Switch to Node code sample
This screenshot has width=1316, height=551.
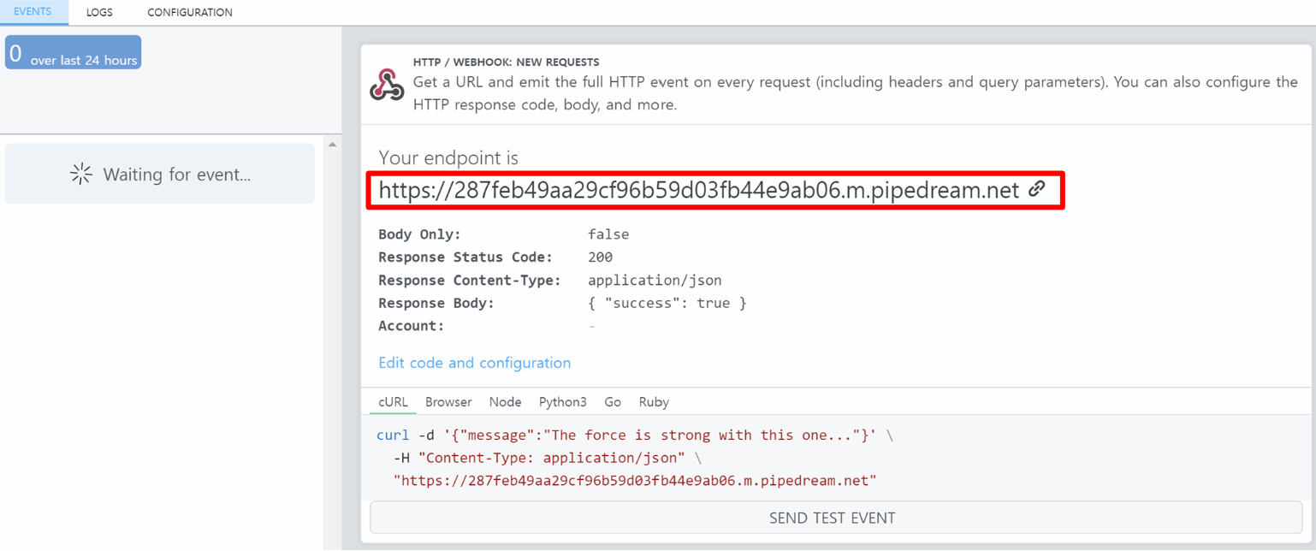pos(505,402)
